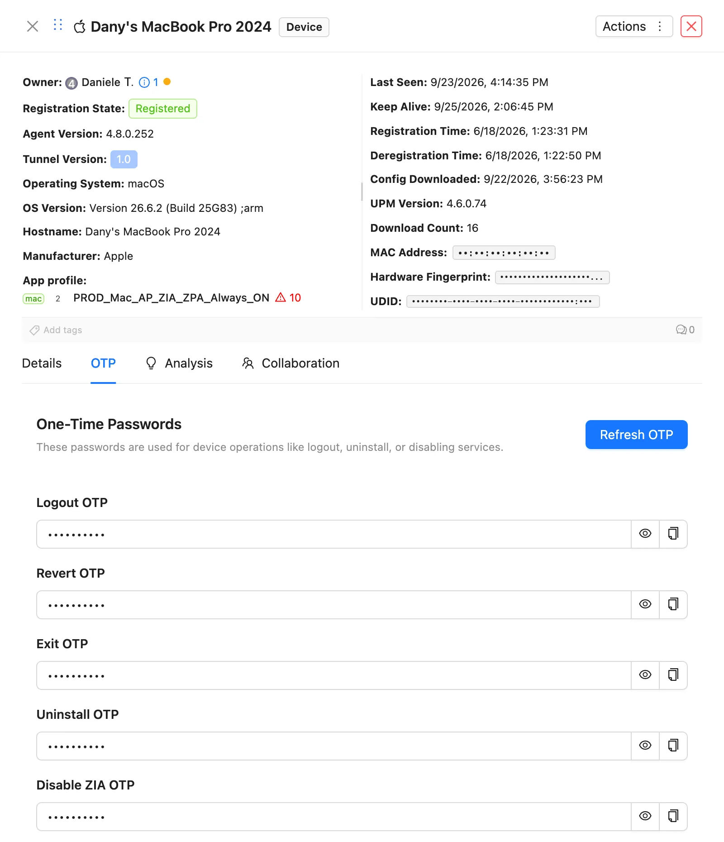Open the comments icon showing 0
The width and height of the screenshot is (724, 842).
pyautogui.click(x=685, y=330)
